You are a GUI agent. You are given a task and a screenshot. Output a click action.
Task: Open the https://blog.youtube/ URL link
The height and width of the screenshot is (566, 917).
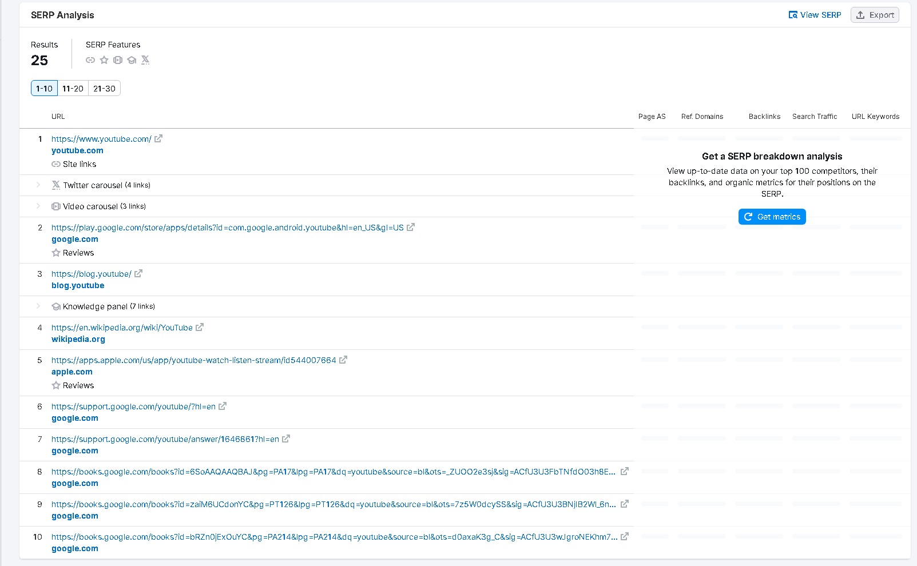tap(92, 274)
